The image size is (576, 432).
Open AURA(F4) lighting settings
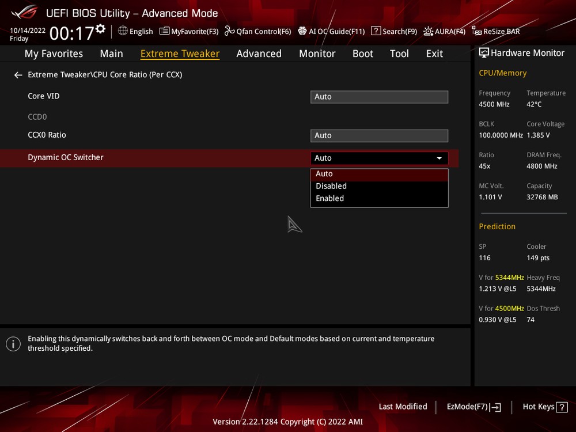coord(429,31)
